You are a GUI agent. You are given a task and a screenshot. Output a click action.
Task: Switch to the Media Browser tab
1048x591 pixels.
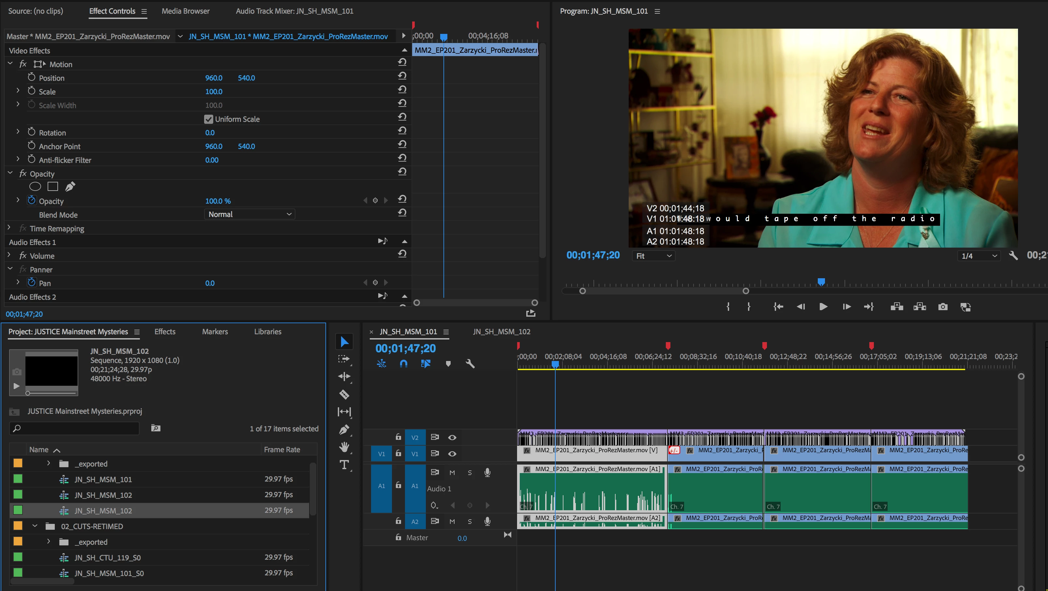coord(186,11)
